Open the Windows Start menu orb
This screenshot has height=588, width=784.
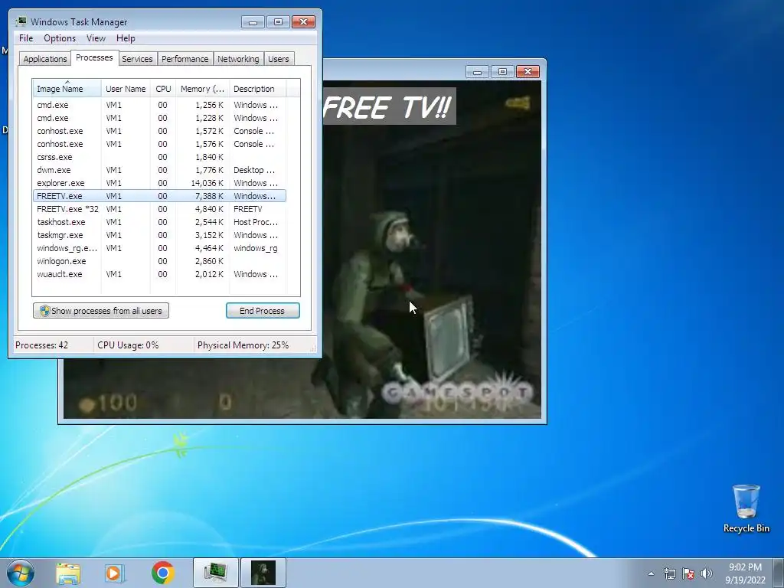(21, 573)
